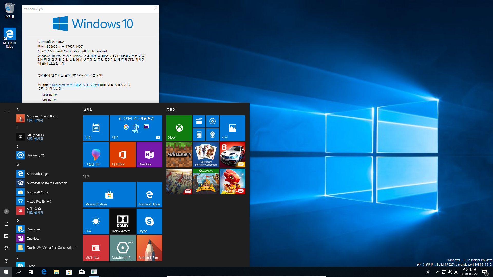Open OneDrive from app list
The image size is (493, 277).
[x=33, y=229]
